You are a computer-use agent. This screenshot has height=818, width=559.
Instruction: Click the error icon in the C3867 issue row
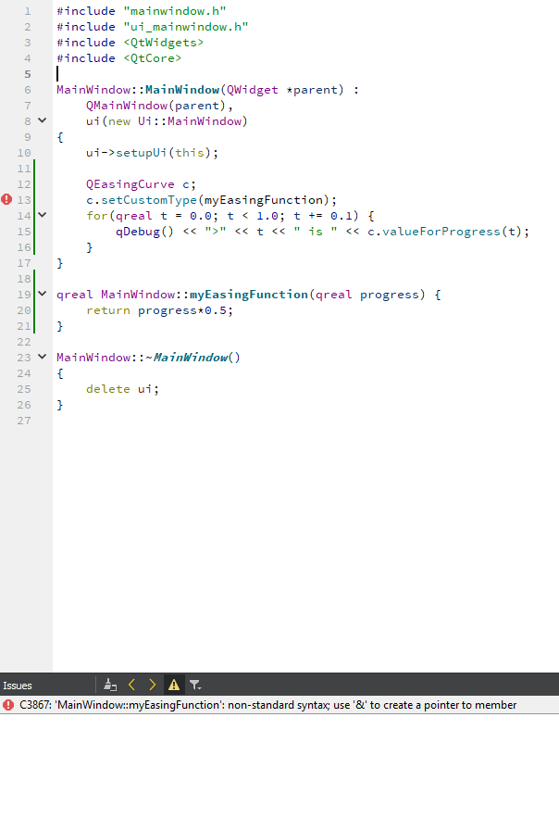pyautogui.click(x=8, y=705)
